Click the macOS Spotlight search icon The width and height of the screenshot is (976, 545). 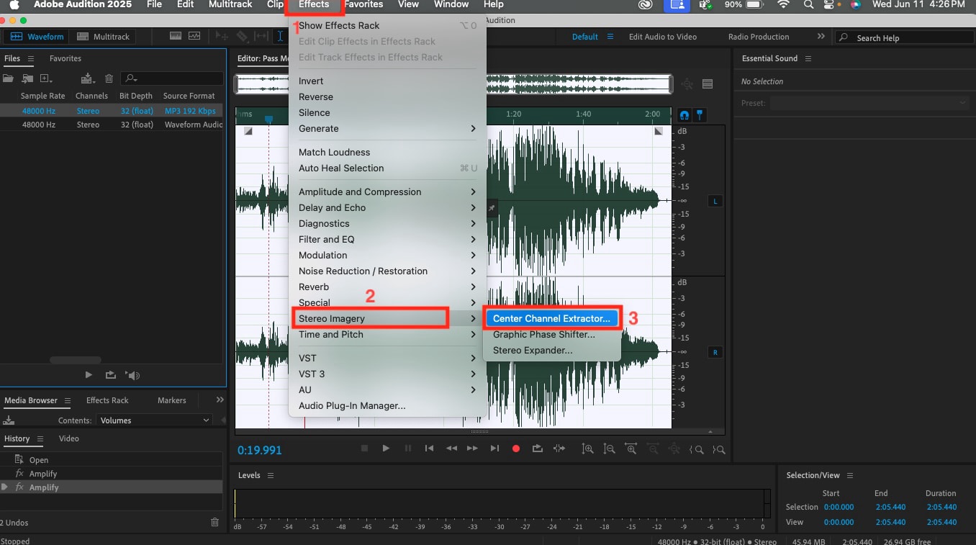click(809, 5)
